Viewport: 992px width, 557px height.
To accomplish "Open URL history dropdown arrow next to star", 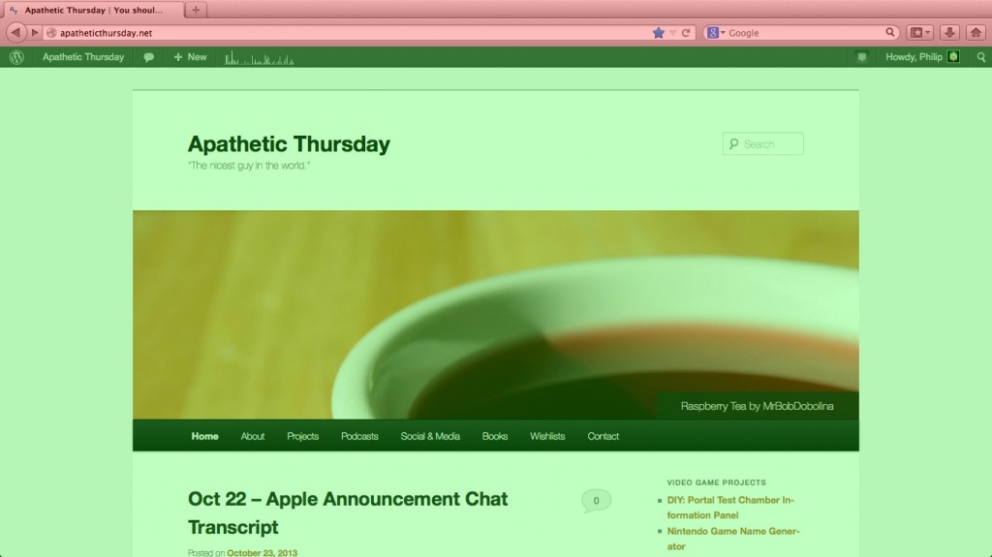I will coord(672,33).
